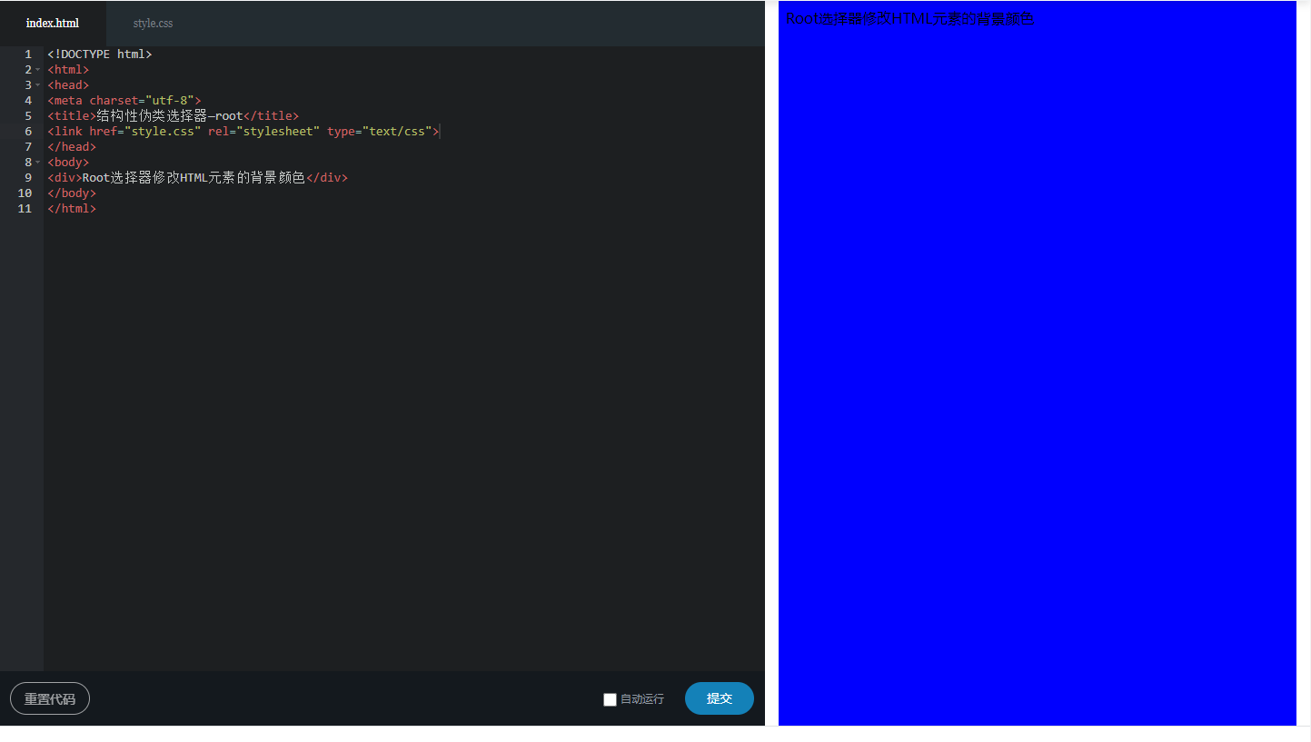1311x742 pixels.
Task: Collapse the html tag fold arrow on line 2
Action: [38, 70]
